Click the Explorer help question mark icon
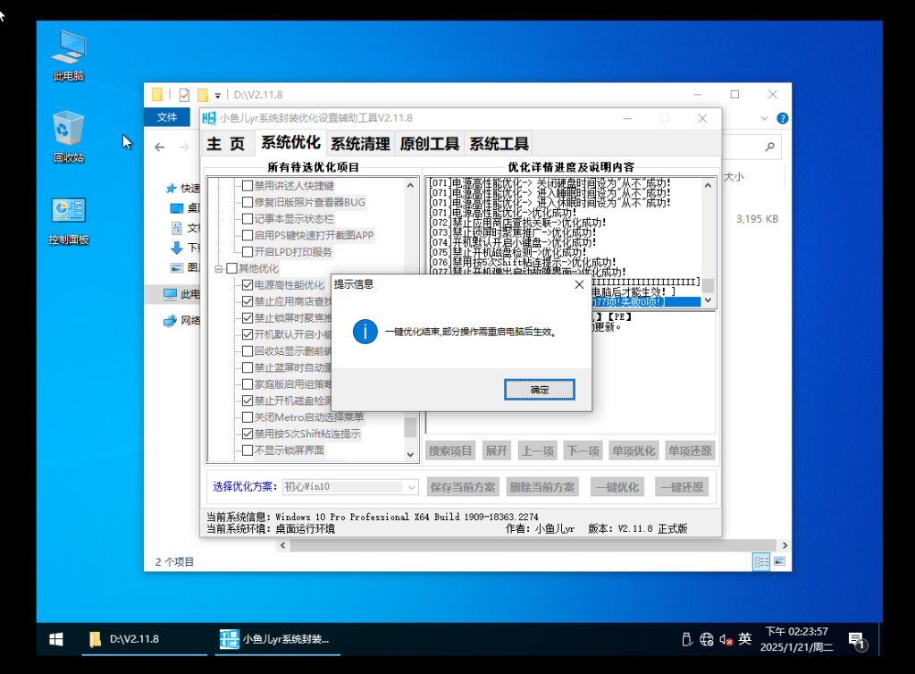 click(x=782, y=117)
